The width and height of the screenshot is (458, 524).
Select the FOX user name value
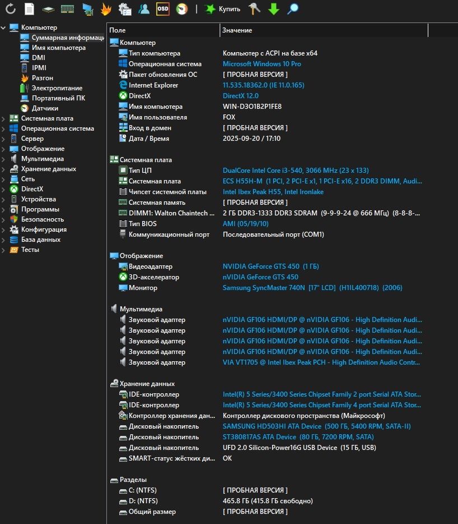[x=229, y=117]
